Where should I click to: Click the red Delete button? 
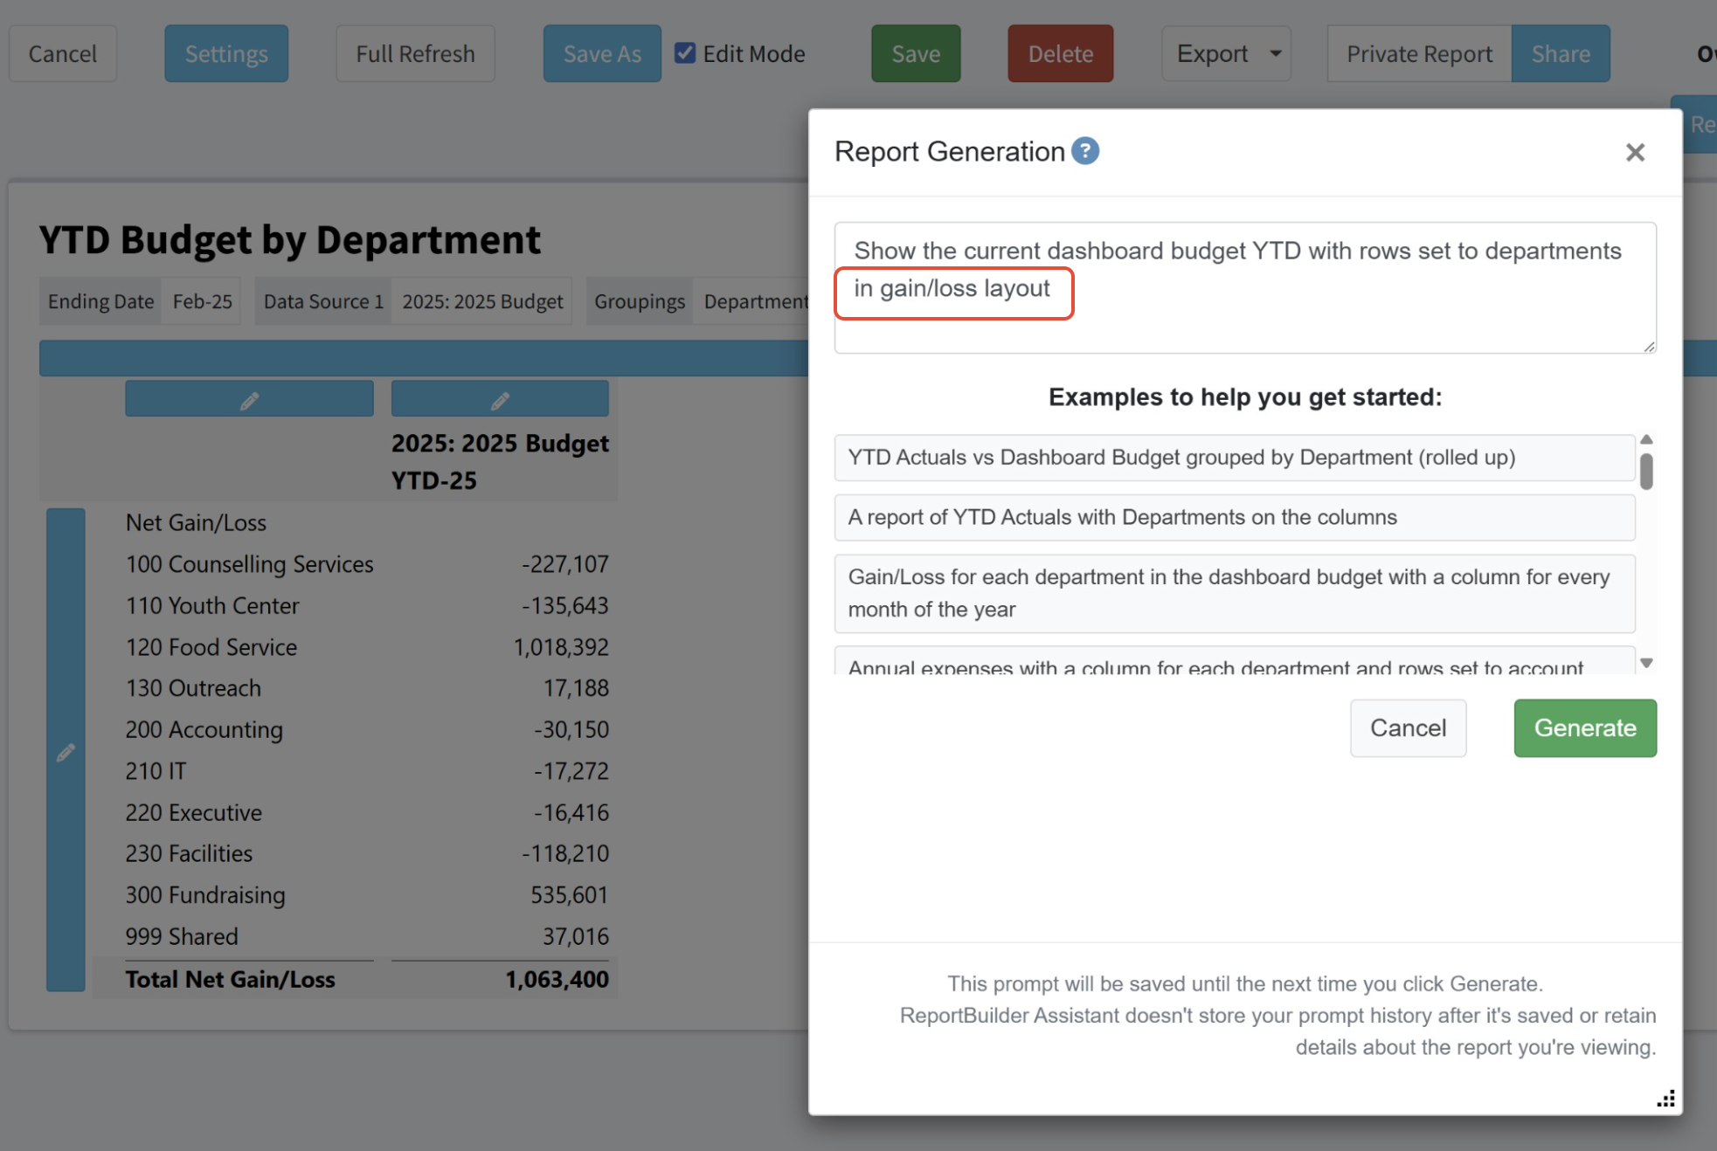tap(1060, 53)
